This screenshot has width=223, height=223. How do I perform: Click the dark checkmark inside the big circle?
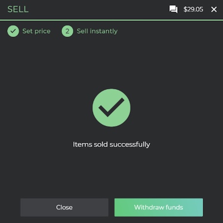[111, 107]
